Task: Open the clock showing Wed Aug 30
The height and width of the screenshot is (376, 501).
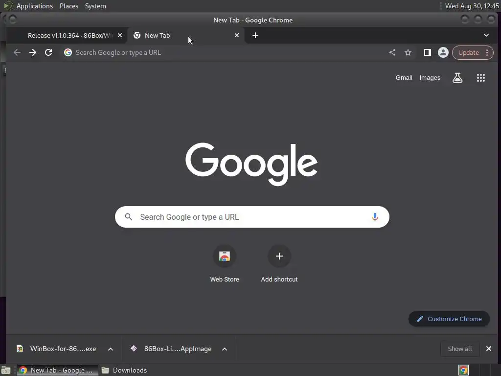Action: (472, 6)
